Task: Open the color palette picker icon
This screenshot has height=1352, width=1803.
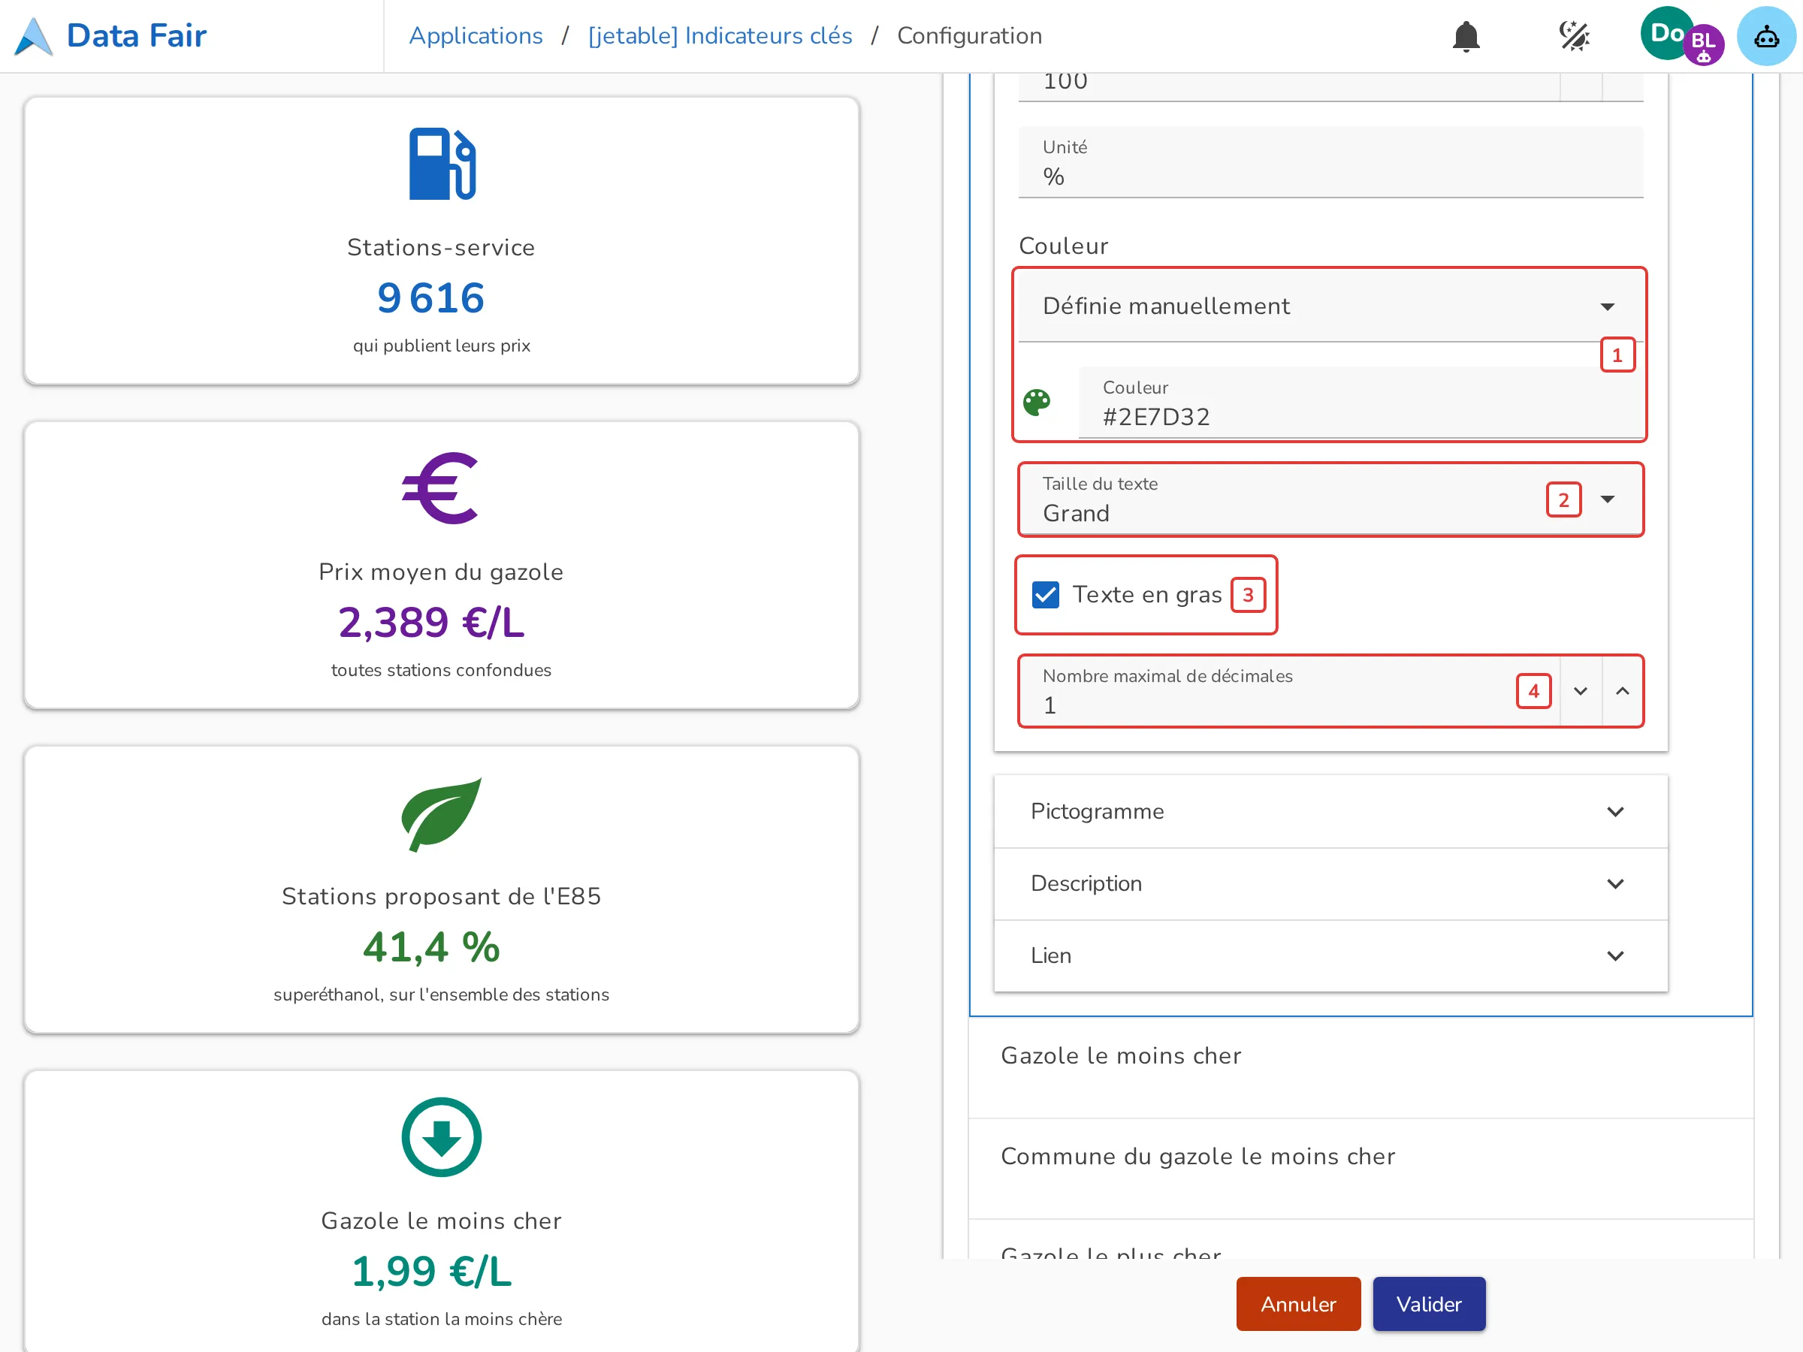Action: tap(1036, 402)
